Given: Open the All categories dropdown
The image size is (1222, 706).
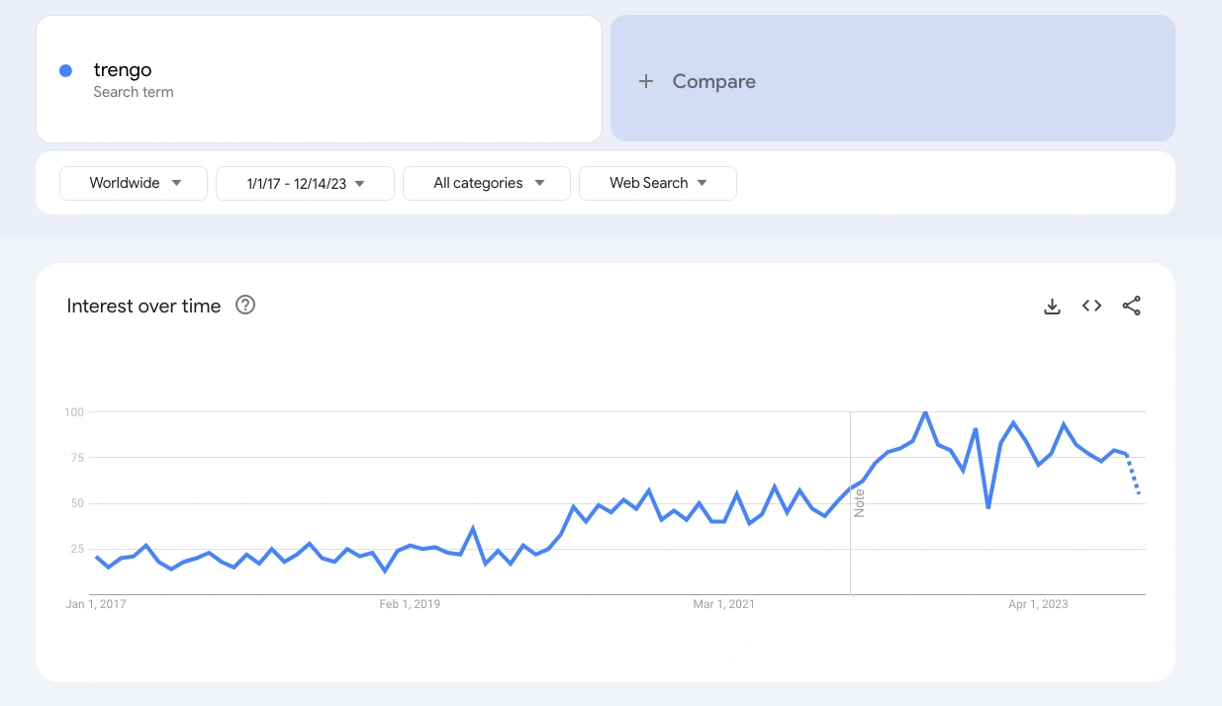Looking at the screenshot, I should pos(487,183).
